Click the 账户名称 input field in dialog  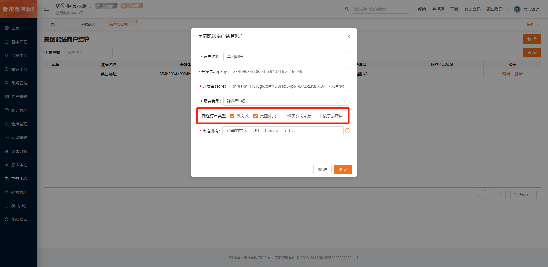(x=287, y=57)
